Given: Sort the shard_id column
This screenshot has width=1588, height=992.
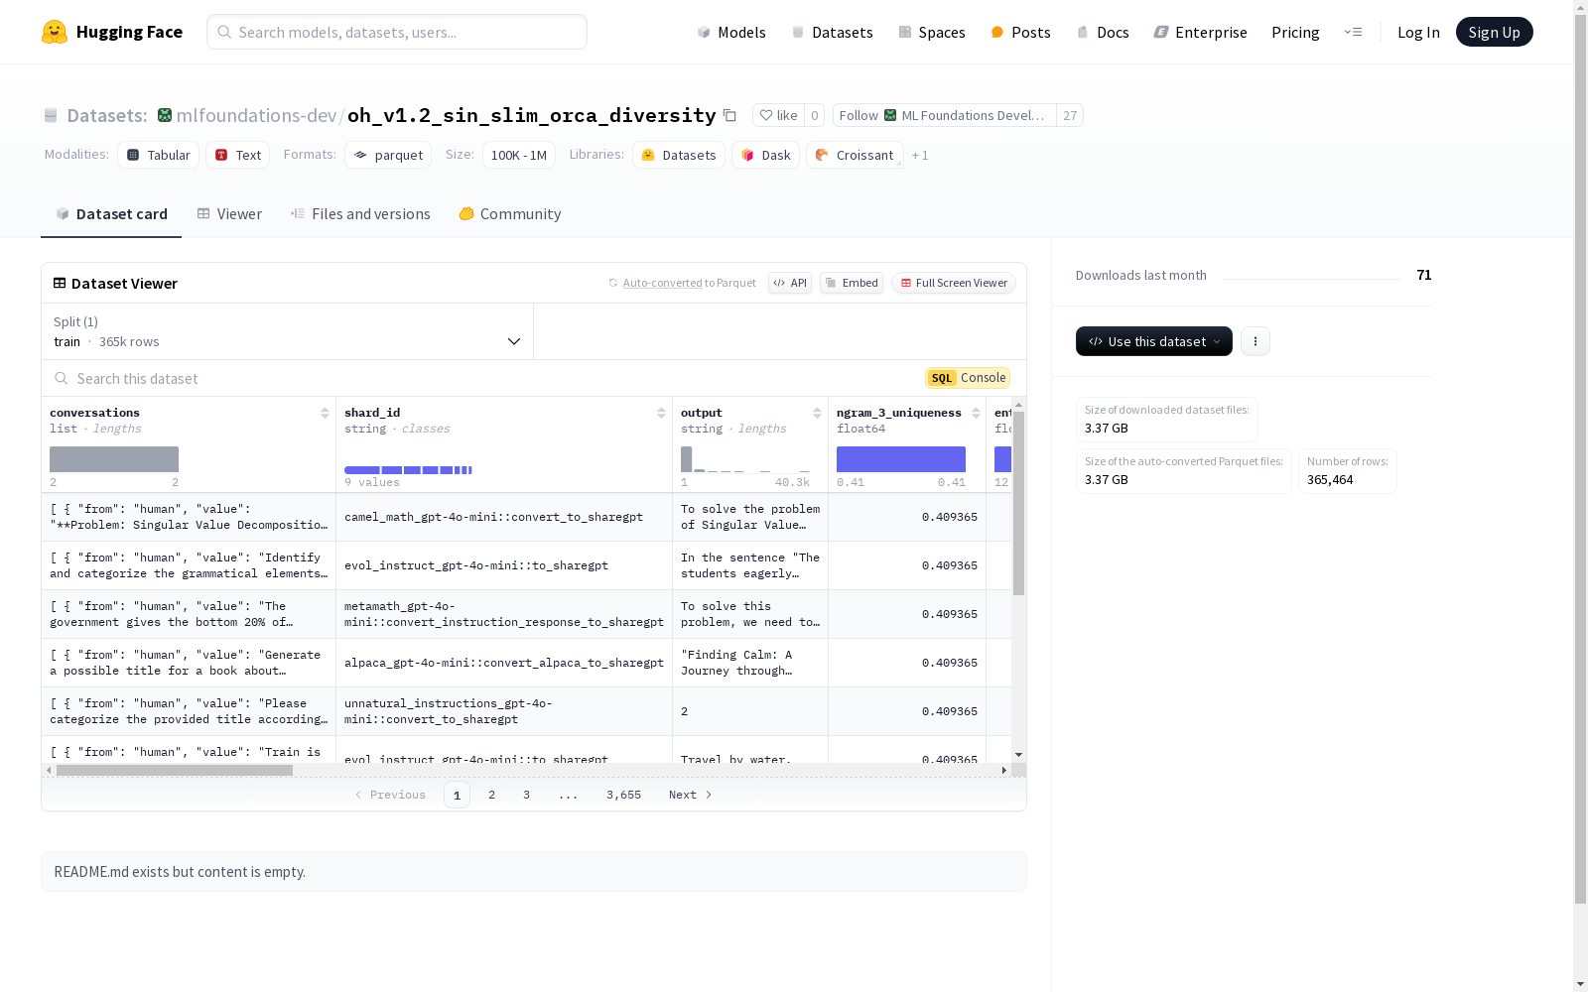Looking at the screenshot, I should click(661, 413).
